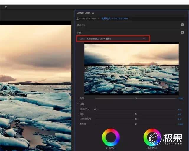Open the Creative section heading
This screenshot has height=151, width=189.
79,33
